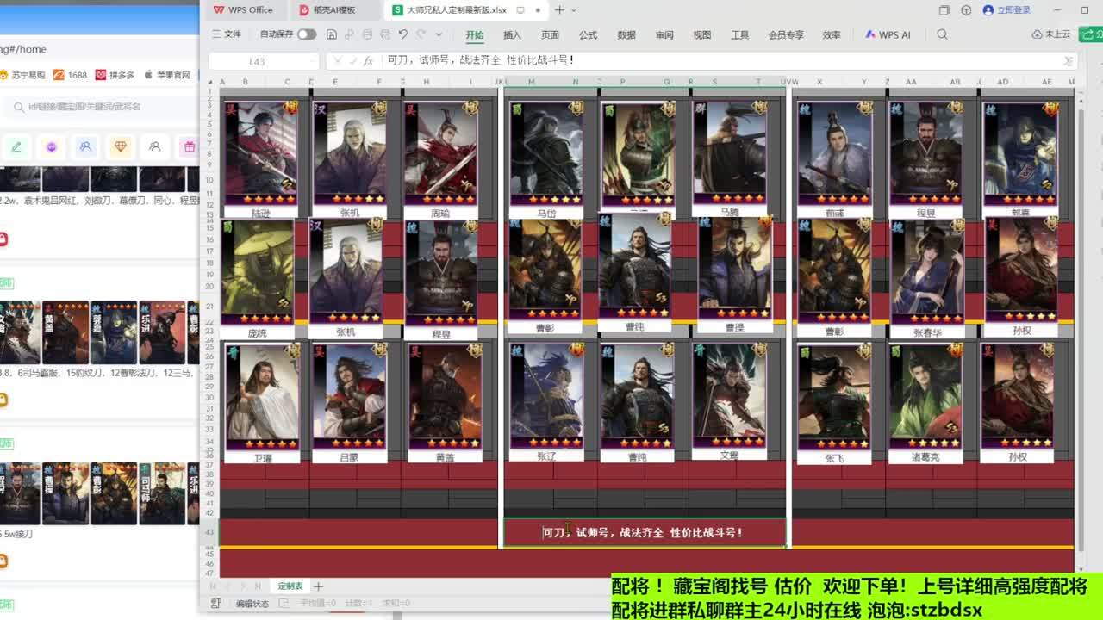Click the 周瑜 general card image
Viewport: 1103px width, 620px height.
(x=440, y=153)
